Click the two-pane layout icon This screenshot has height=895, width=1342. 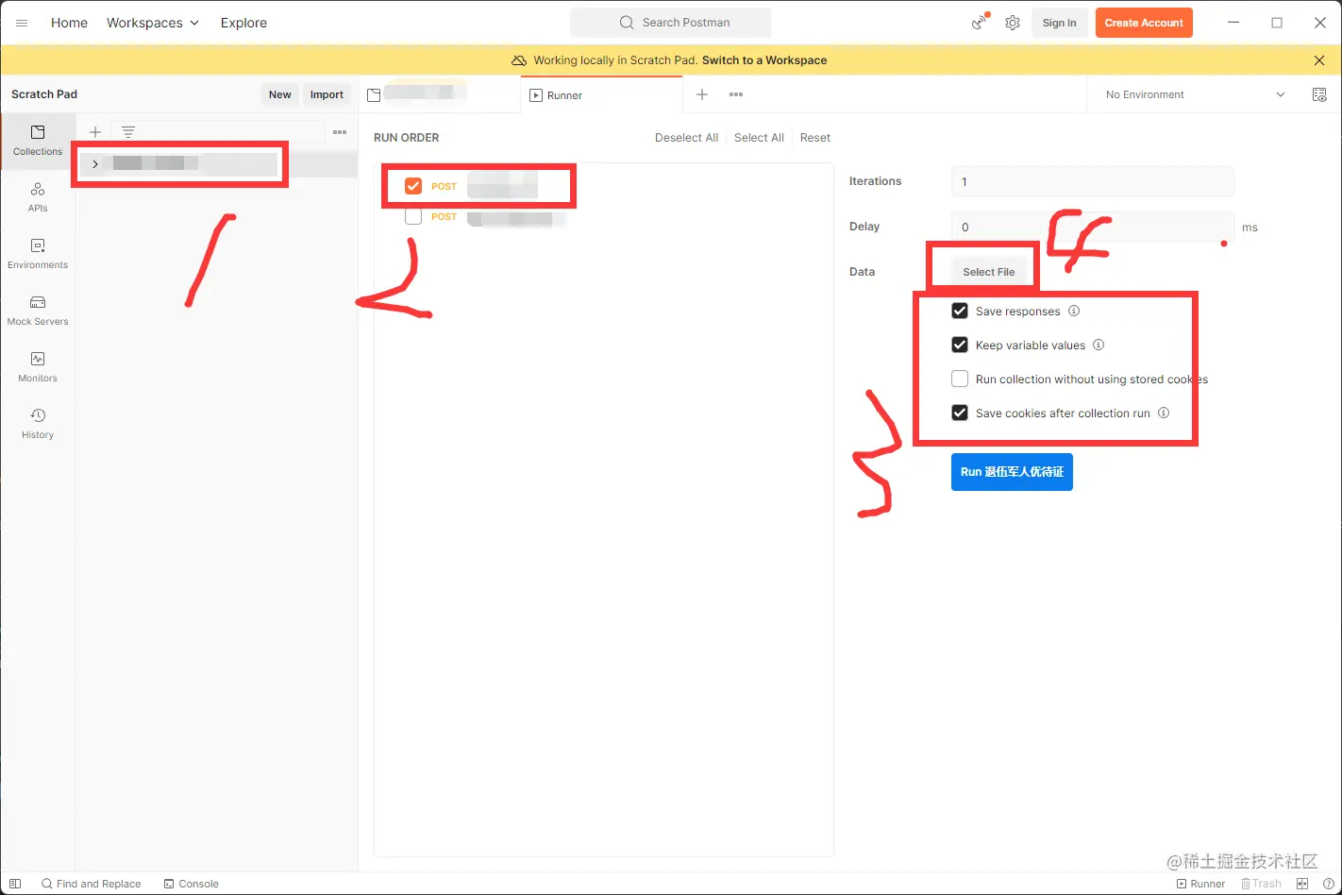1302,884
